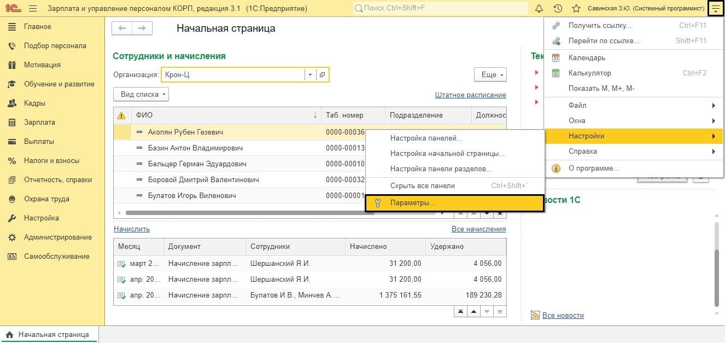Open Охрана труда section
Screen dimensions: 725x343
pos(46,199)
